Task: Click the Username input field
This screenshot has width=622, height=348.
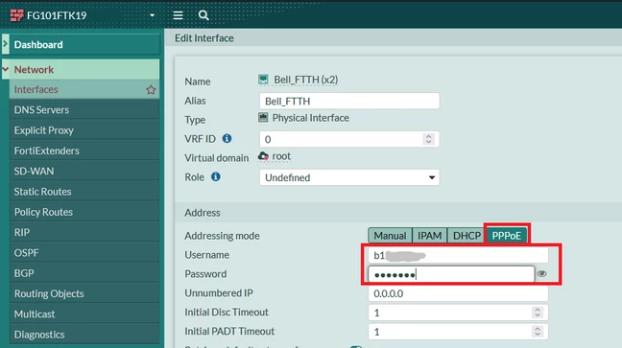Action: (x=458, y=255)
